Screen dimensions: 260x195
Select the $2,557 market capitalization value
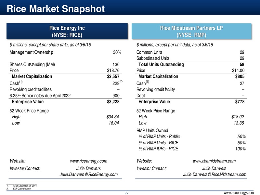pyautogui.click(x=113, y=76)
